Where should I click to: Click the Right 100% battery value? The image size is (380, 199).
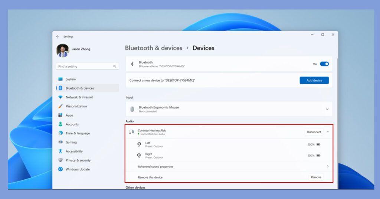[x=311, y=156]
